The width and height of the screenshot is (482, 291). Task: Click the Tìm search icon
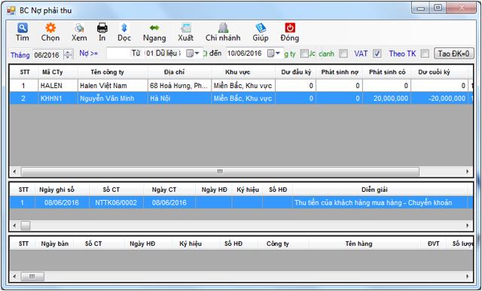coord(23,28)
